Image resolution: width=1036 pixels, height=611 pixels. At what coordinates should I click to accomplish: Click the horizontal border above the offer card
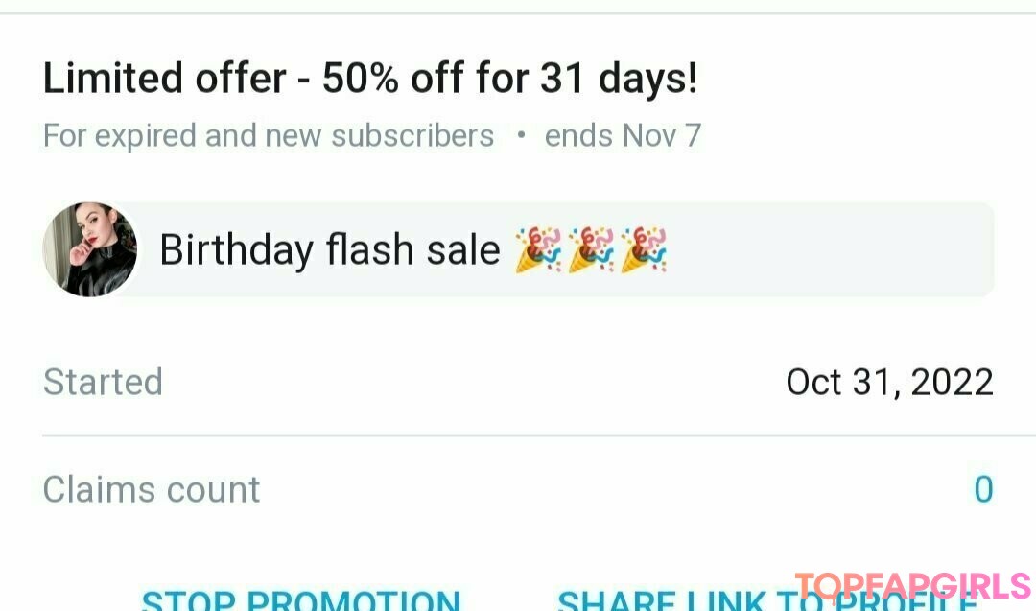pos(518,12)
